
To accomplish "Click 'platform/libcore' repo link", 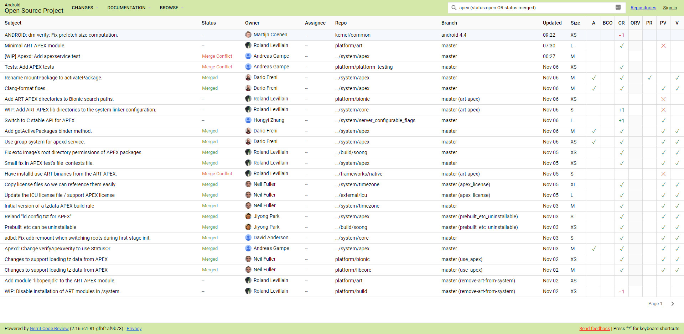I will pos(353,270).
